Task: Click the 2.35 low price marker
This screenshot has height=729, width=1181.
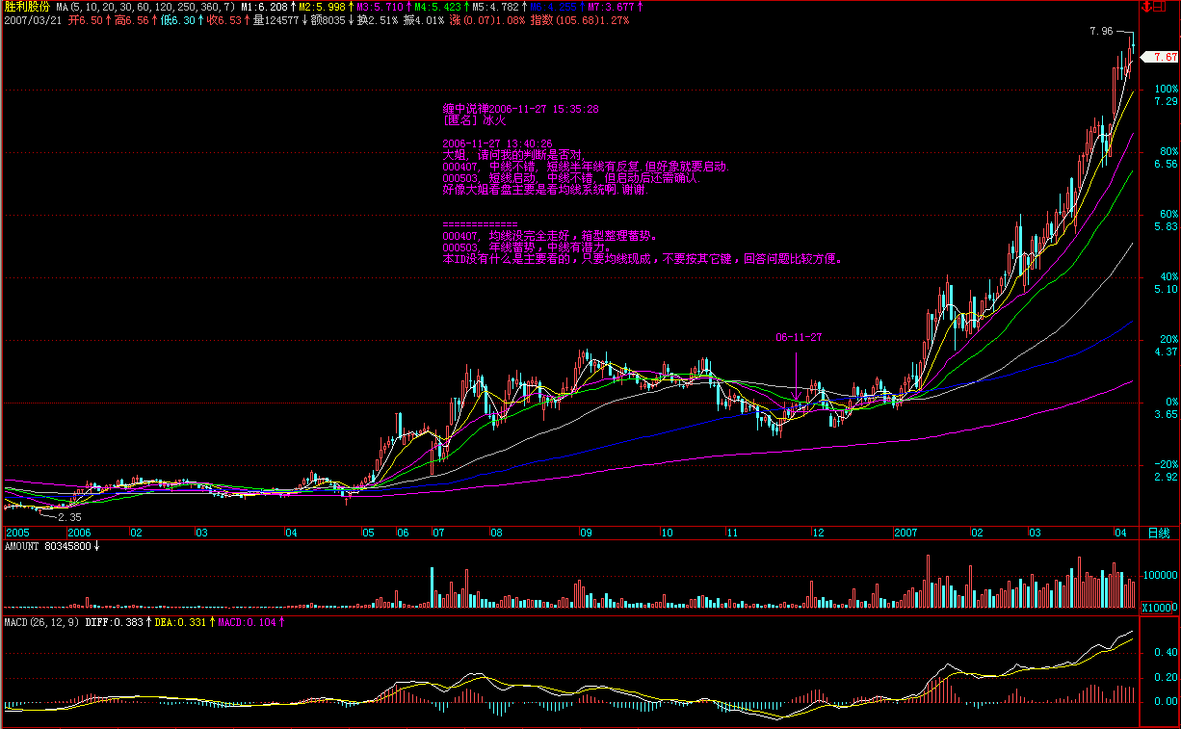Action: [82, 517]
